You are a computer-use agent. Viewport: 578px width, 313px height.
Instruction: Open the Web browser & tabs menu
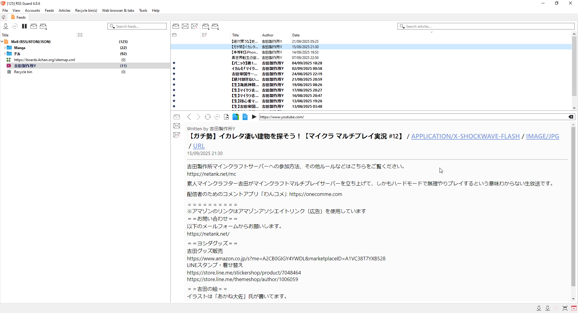point(118,10)
